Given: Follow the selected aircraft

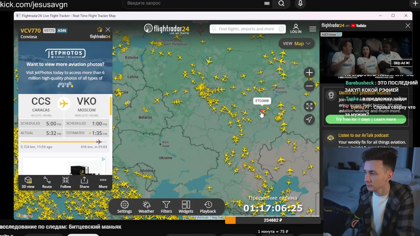Looking at the screenshot, I should pos(66,182).
